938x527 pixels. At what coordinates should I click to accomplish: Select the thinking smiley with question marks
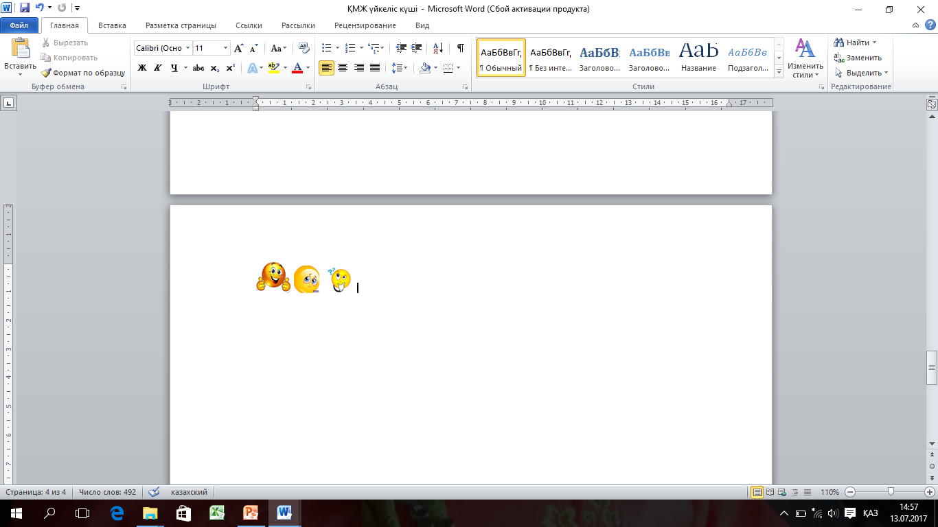click(339, 280)
